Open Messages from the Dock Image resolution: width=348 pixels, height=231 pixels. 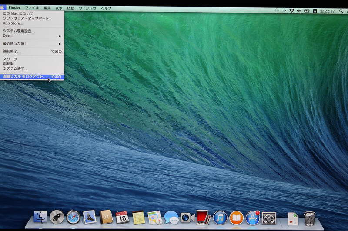point(171,218)
